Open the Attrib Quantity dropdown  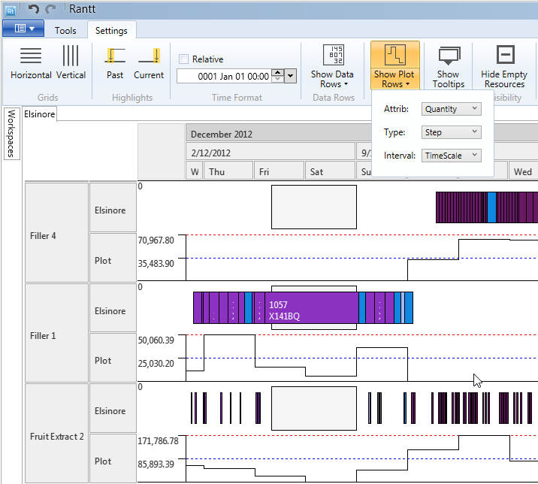click(450, 109)
